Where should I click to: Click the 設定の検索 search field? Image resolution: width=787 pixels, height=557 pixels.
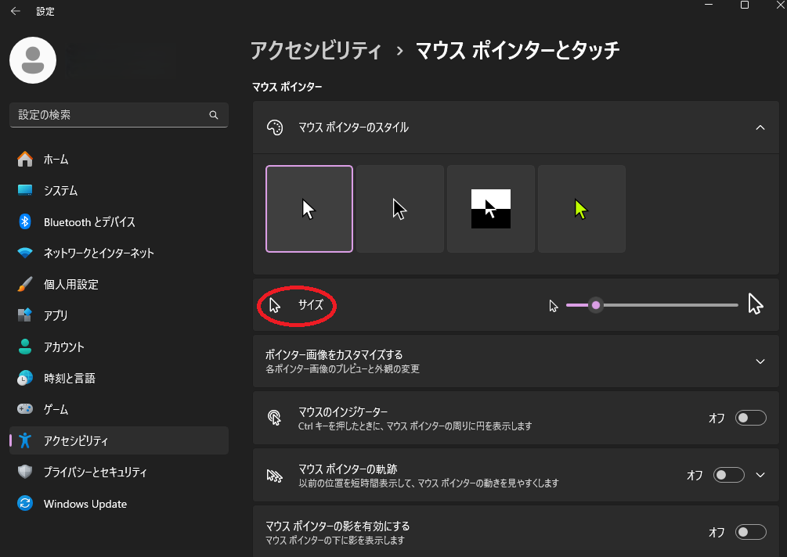pos(110,115)
